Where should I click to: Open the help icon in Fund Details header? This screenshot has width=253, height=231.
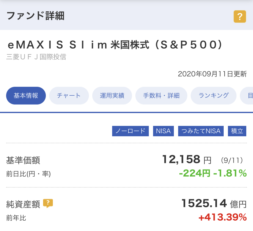tap(240, 16)
